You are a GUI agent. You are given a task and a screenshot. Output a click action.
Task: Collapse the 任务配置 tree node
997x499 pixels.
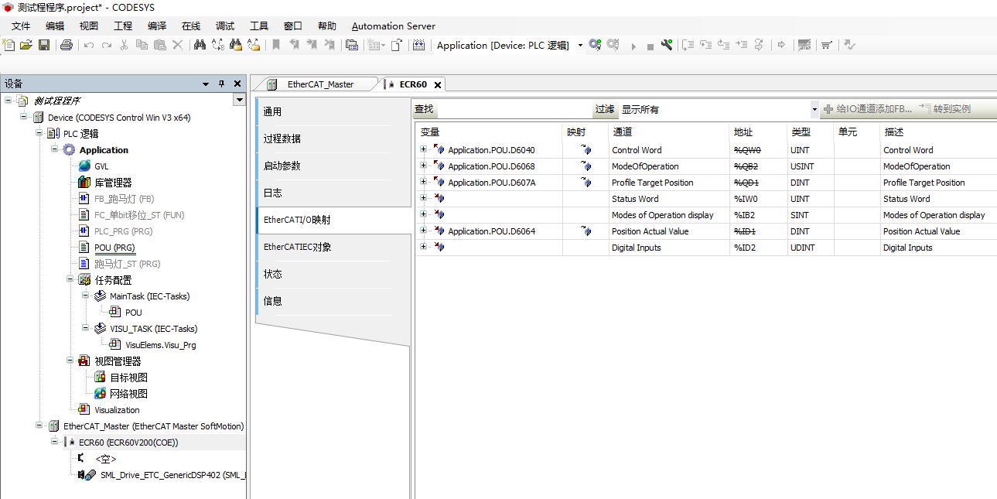pos(70,280)
